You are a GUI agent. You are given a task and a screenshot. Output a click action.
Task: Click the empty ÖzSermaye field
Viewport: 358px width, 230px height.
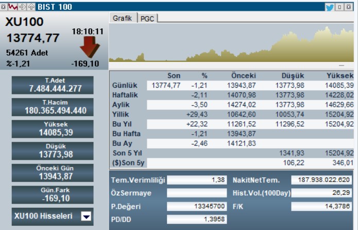197,193
